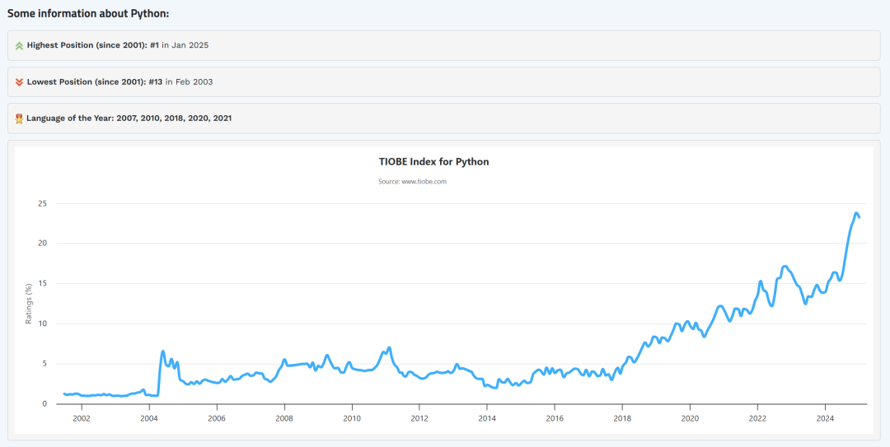
Task: Click the heading Some information about Python
Action: click(88, 13)
